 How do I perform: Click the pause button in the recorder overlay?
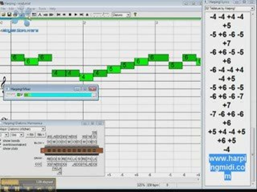tap(17, 189)
